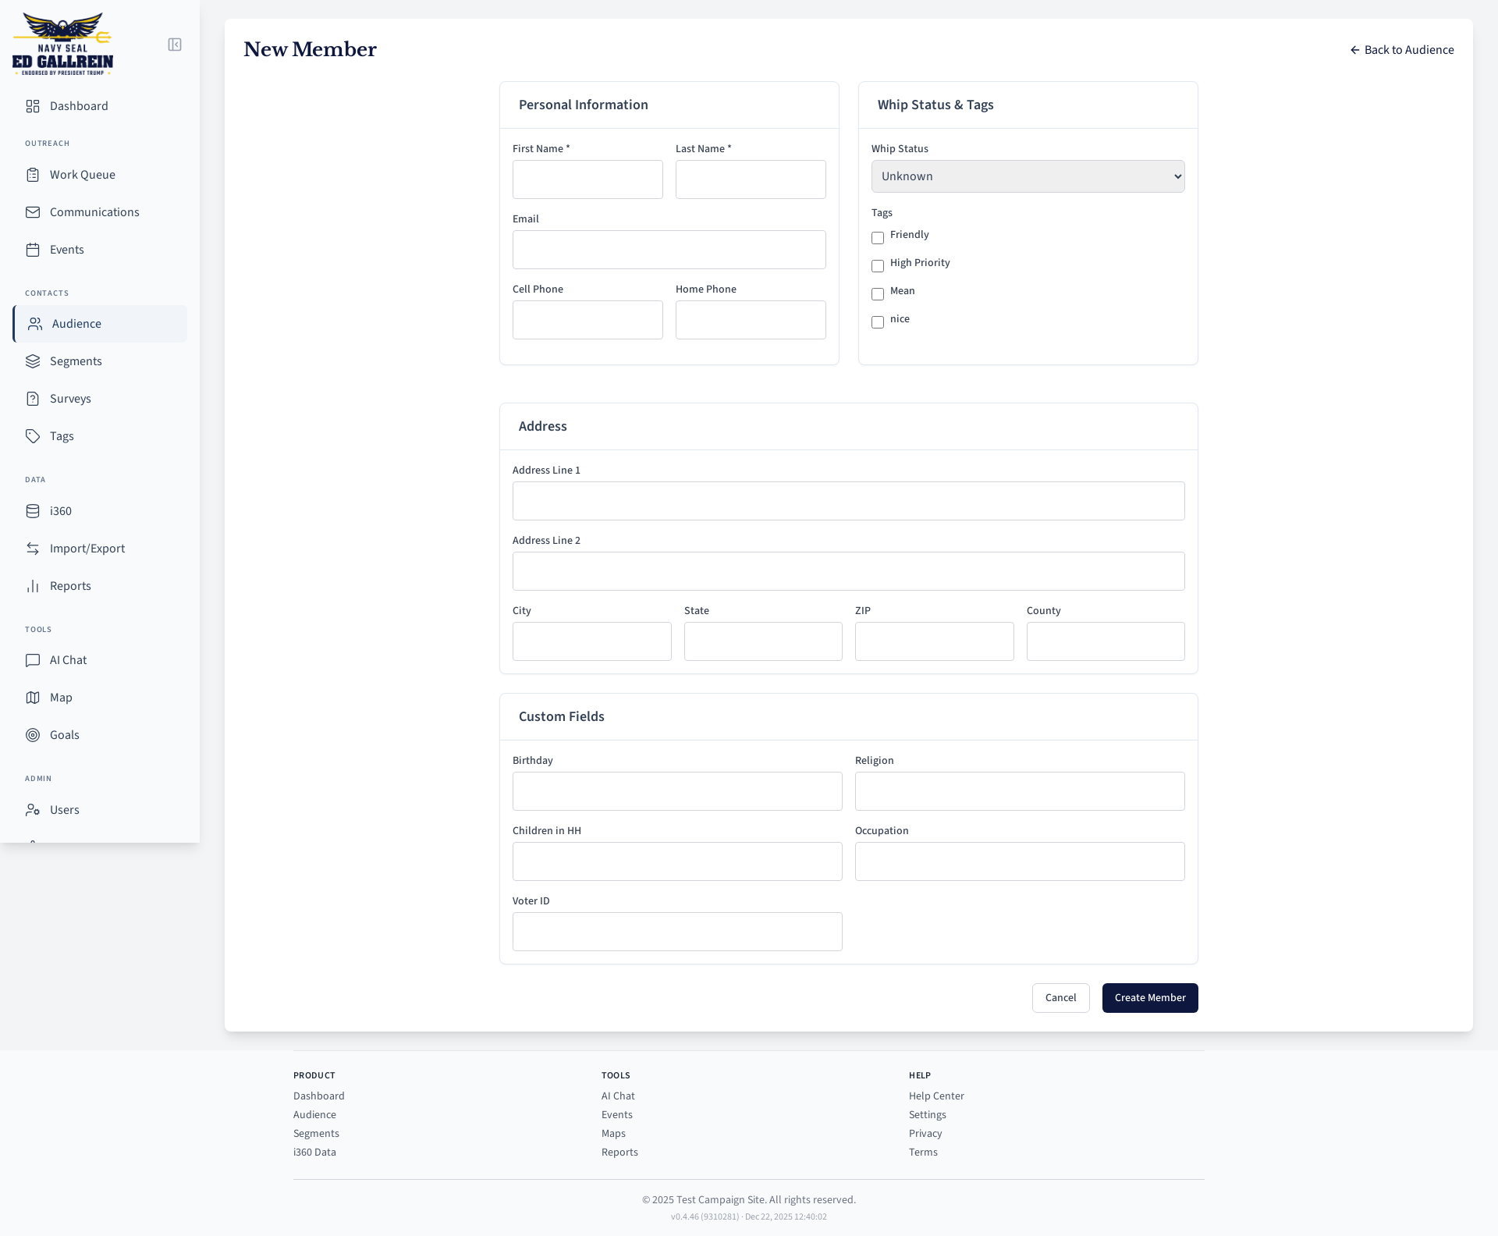Tick the Mean tag checkbox
The image size is (1498, 1236).
pos(878,294)
